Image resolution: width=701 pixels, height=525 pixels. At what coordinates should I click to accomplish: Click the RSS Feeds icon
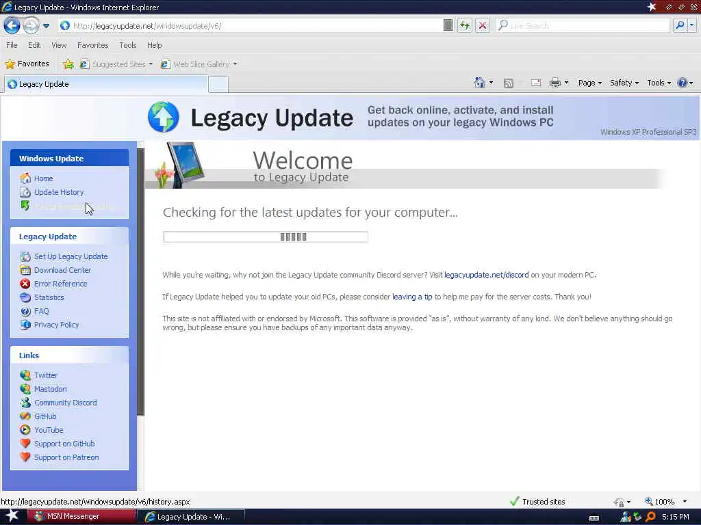click(x=509, y=83)
